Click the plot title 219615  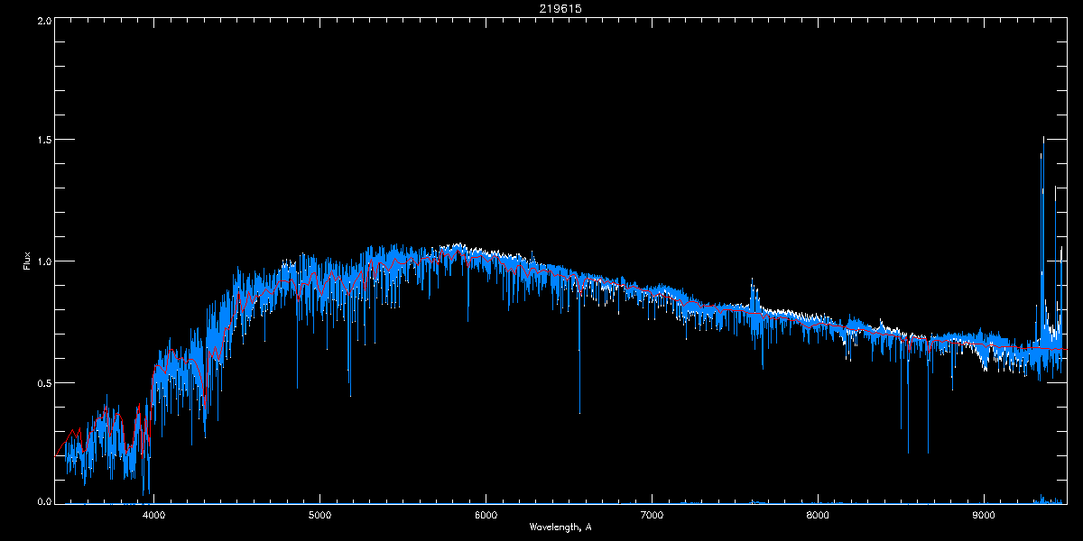(560, 8)
